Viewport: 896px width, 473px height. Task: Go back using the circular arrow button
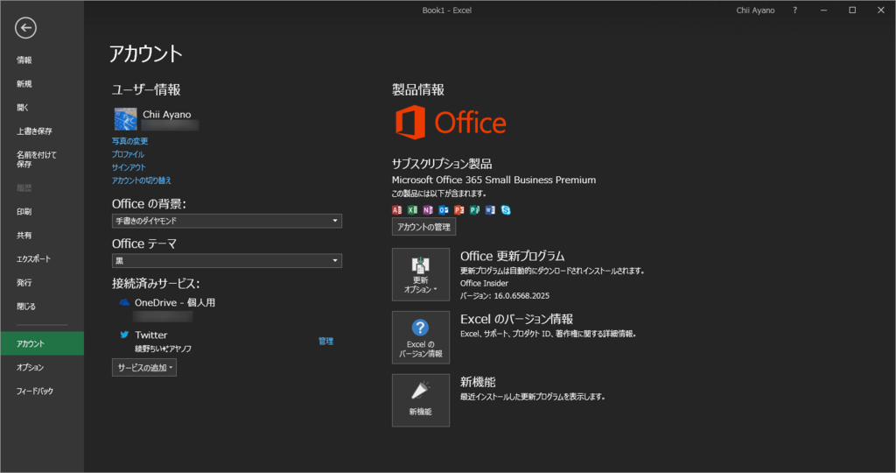[x=25, y=27]
